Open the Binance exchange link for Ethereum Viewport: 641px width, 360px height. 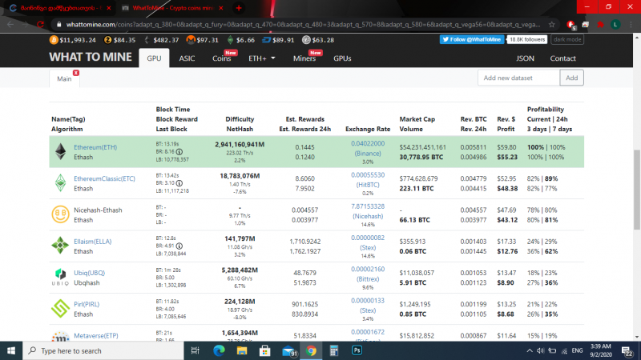369,152
